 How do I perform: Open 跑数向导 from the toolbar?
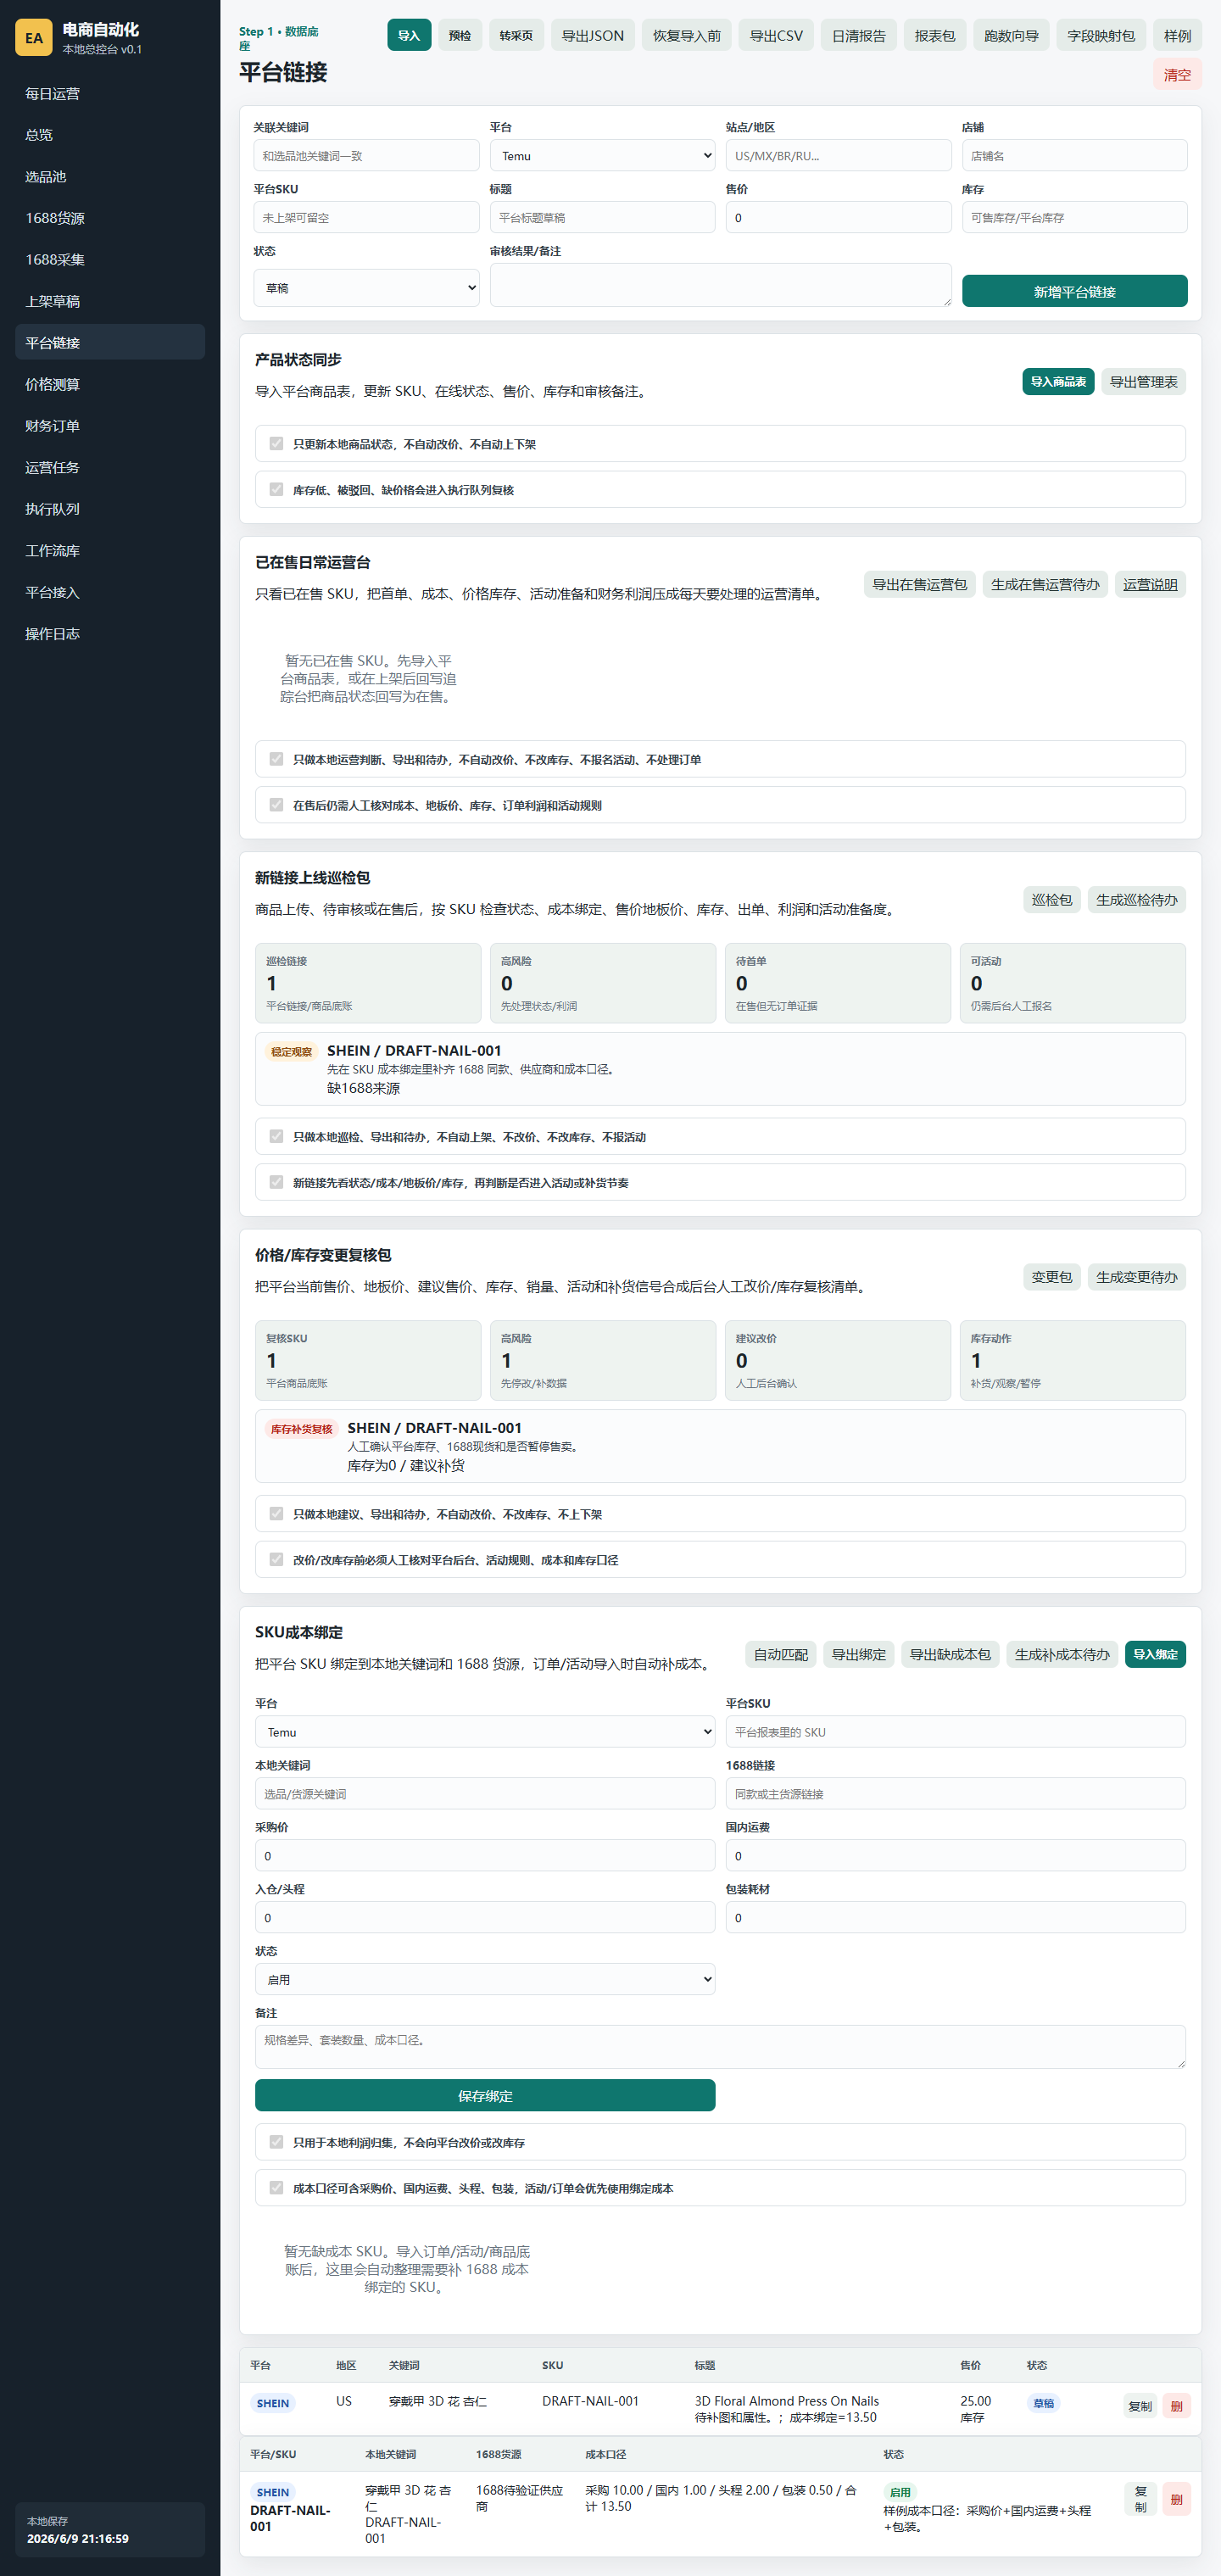tap(1011, 35)
